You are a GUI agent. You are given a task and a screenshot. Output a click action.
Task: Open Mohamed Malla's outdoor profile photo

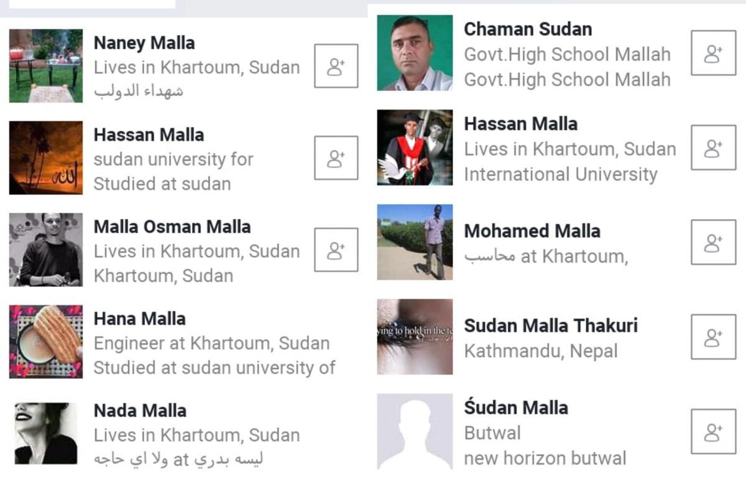[x=415, y=242]
